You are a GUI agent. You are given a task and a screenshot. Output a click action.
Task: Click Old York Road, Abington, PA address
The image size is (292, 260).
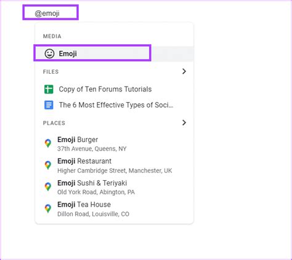(x=96, y=192)
